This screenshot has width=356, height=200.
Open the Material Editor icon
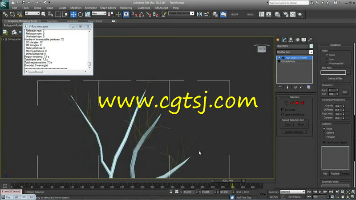click(x=277, y=14)
